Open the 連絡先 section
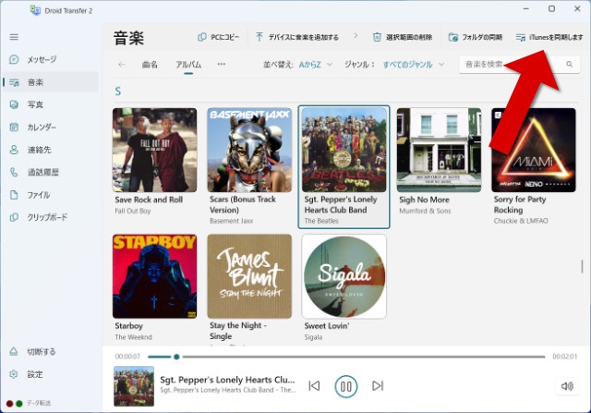Image resolution: width=591 pixels, height=413 pixels. point(51,150)
